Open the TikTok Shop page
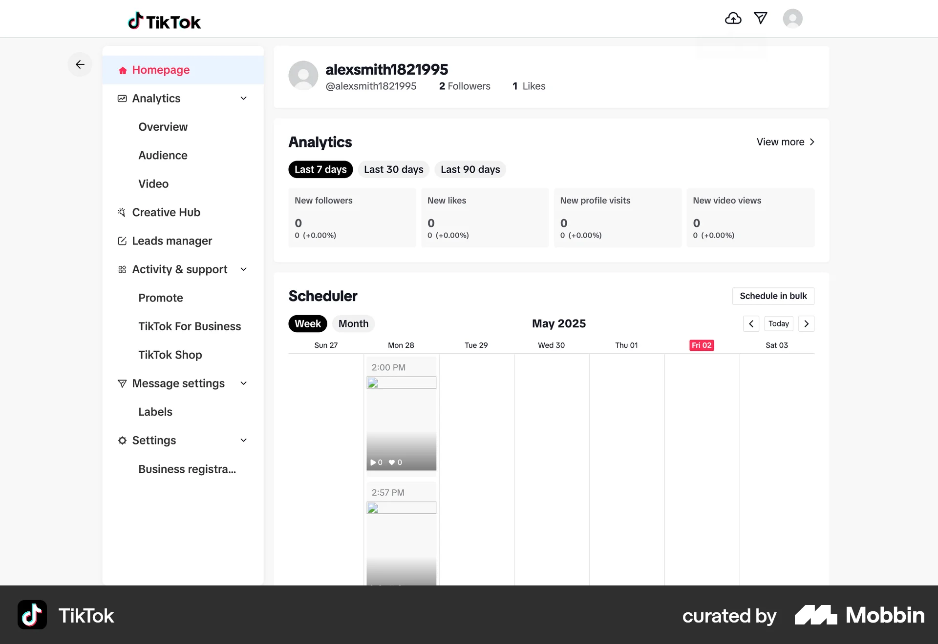Image resolution: width=938 pixels, height=644 pixels. [x=170, y=355]
